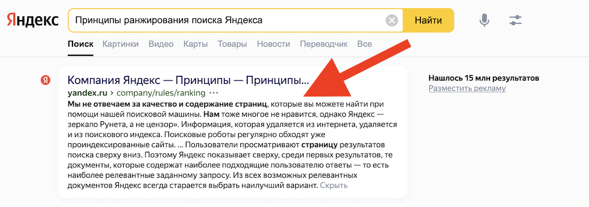Open the Все tab

pos(365,44)
